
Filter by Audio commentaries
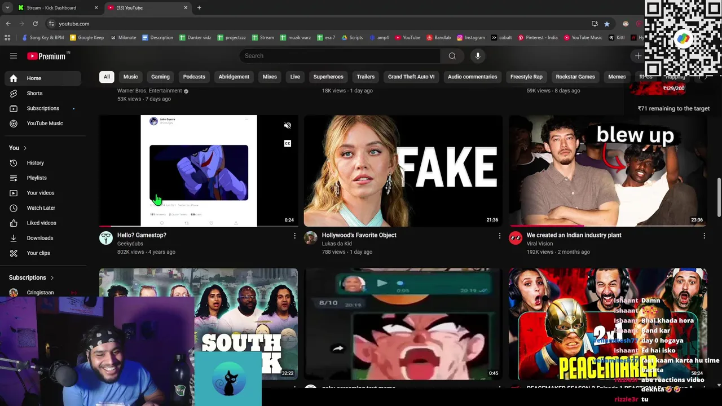tap(472, 77)
